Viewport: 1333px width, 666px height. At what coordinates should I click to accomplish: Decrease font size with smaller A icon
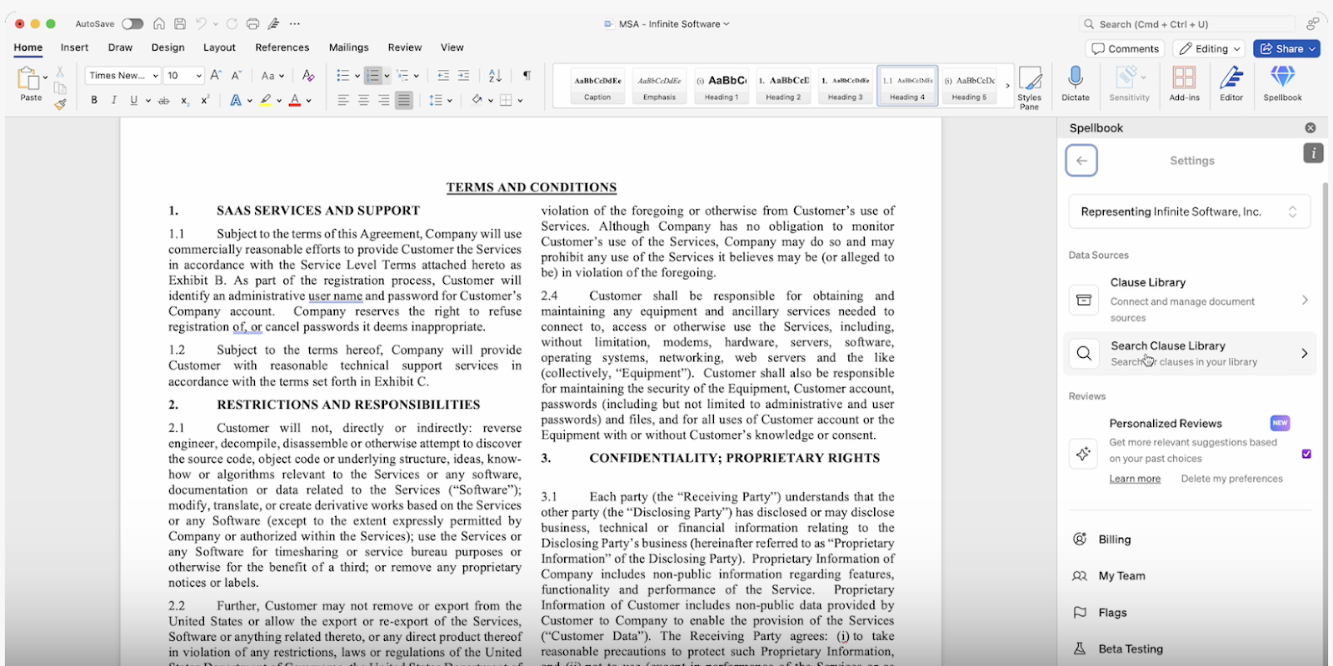[237, 75]
